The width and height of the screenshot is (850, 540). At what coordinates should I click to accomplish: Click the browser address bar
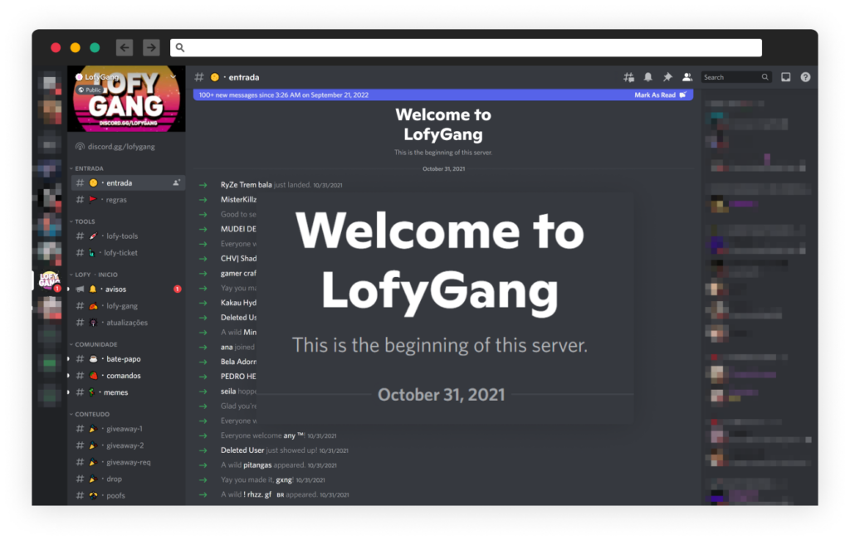point(466,47)
